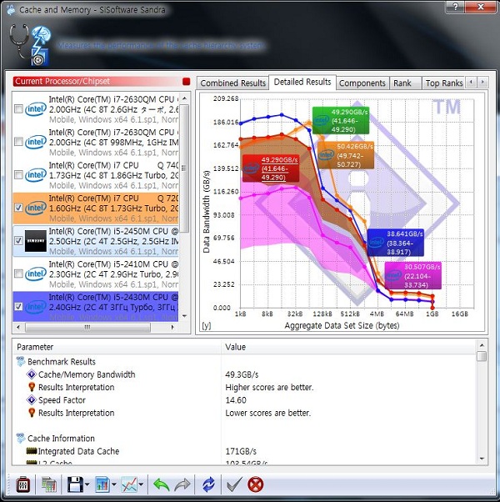Click the 171GB/s Integrated Data Cache value
Image resolution: width=500 pixels, height=502 pixels.
pos(241,451)
